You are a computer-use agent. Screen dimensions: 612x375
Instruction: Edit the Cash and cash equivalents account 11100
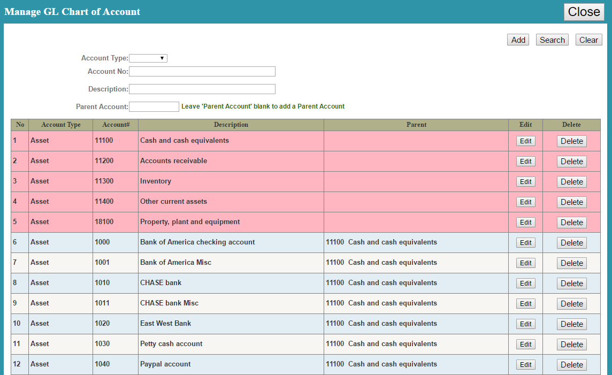(525, 141)
